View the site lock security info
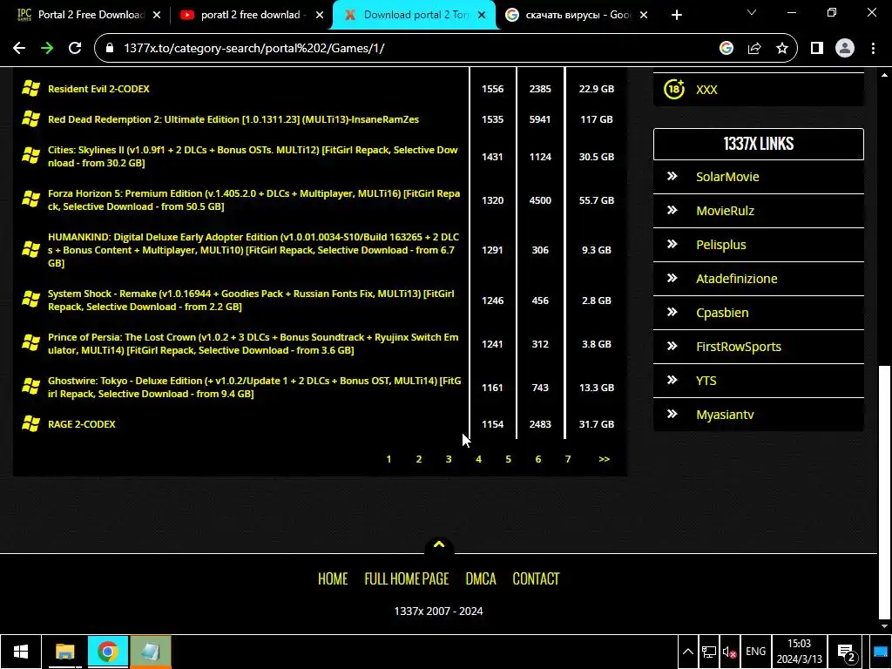The image size is (892, 669). [110, 49]
